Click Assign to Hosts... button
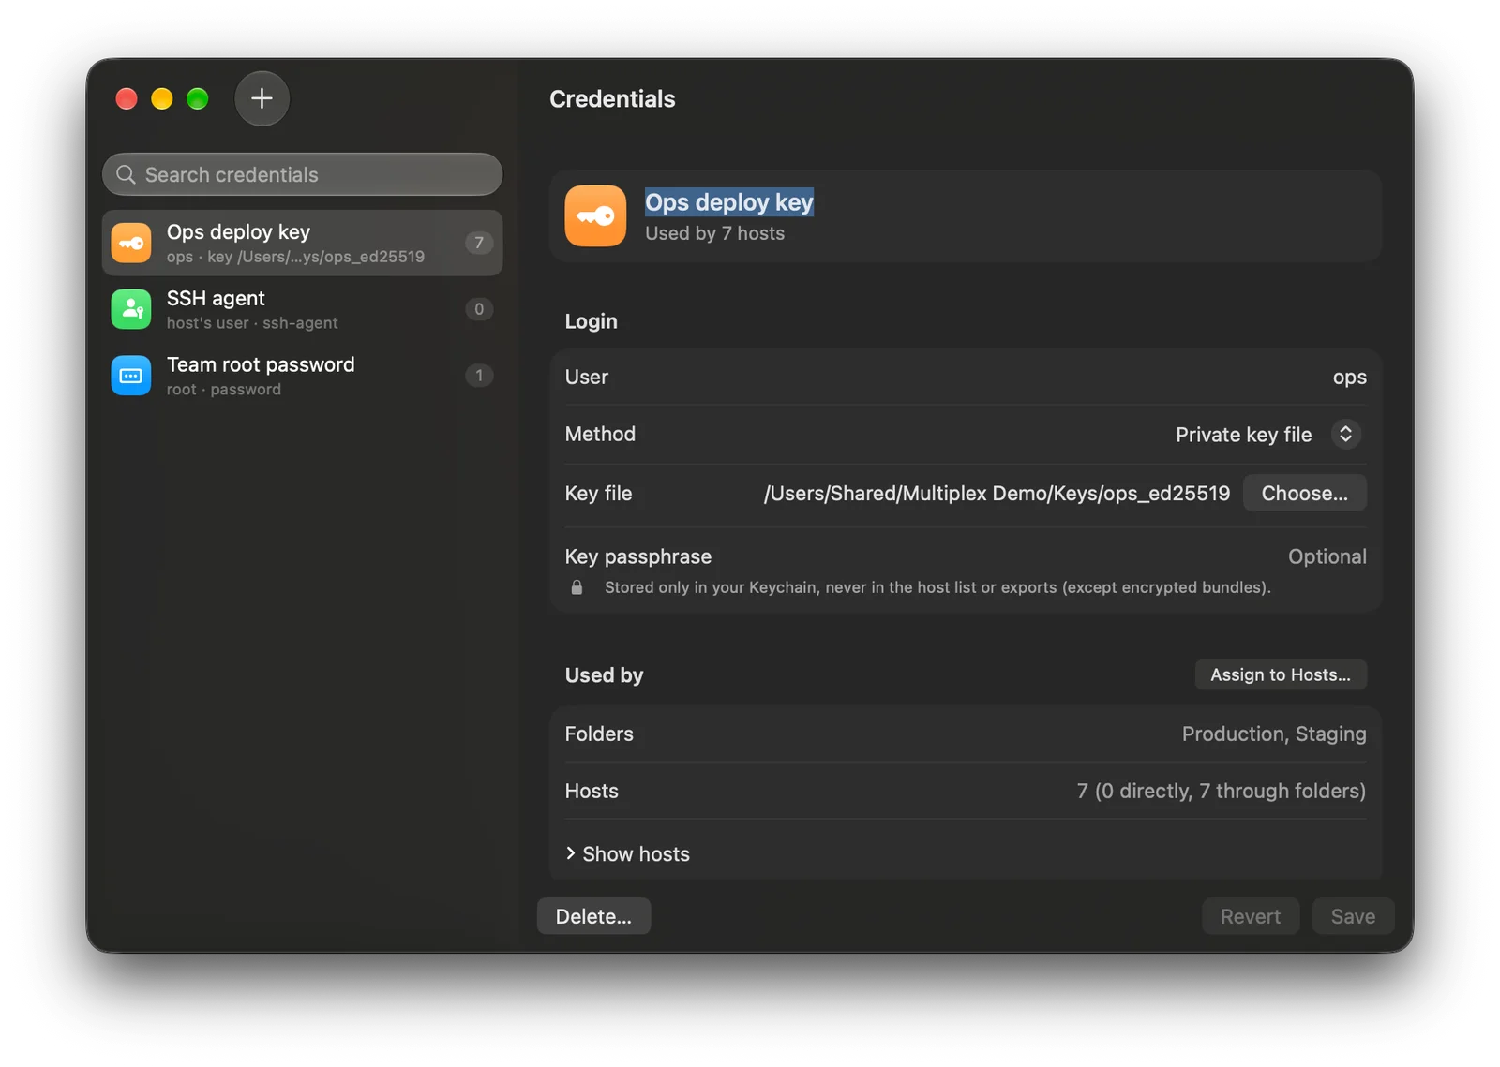 (x=1281, y=674)
